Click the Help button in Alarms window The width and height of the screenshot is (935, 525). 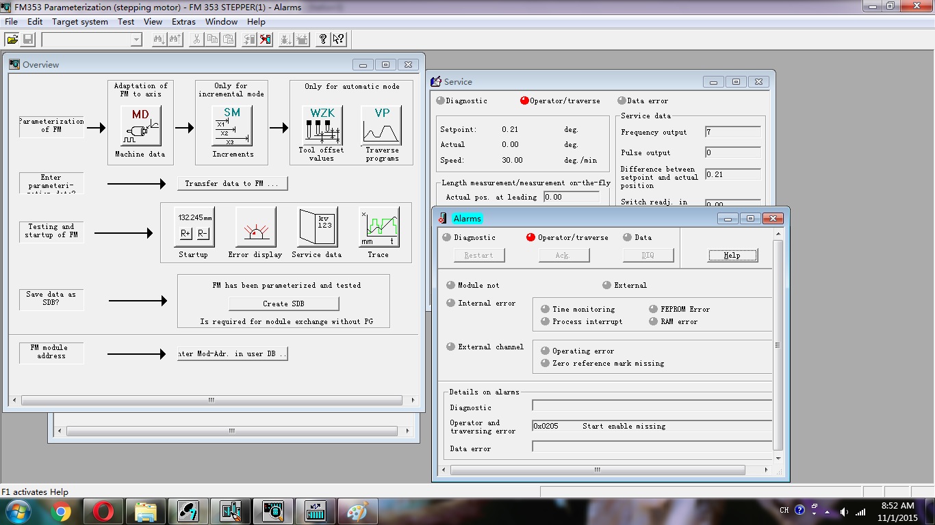coord(732,255)
